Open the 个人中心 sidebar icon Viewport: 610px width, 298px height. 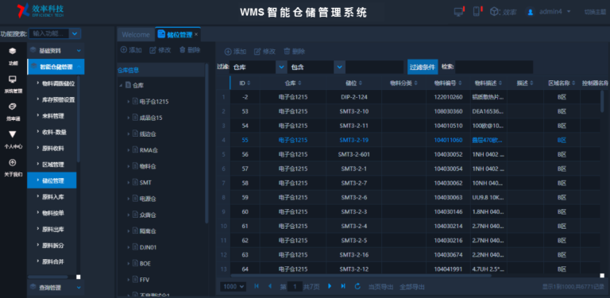[x=13, y=134]
